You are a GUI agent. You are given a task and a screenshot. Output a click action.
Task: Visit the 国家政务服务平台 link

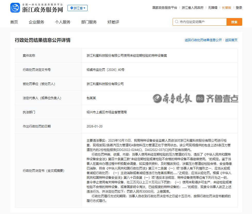pyautogui.click(x=164, y=8)
